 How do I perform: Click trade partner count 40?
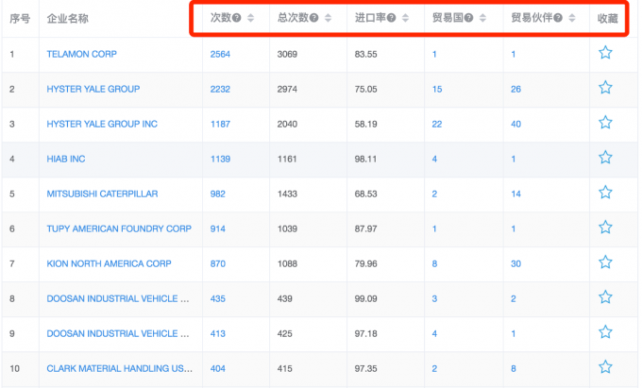click(x=515, y=124)
